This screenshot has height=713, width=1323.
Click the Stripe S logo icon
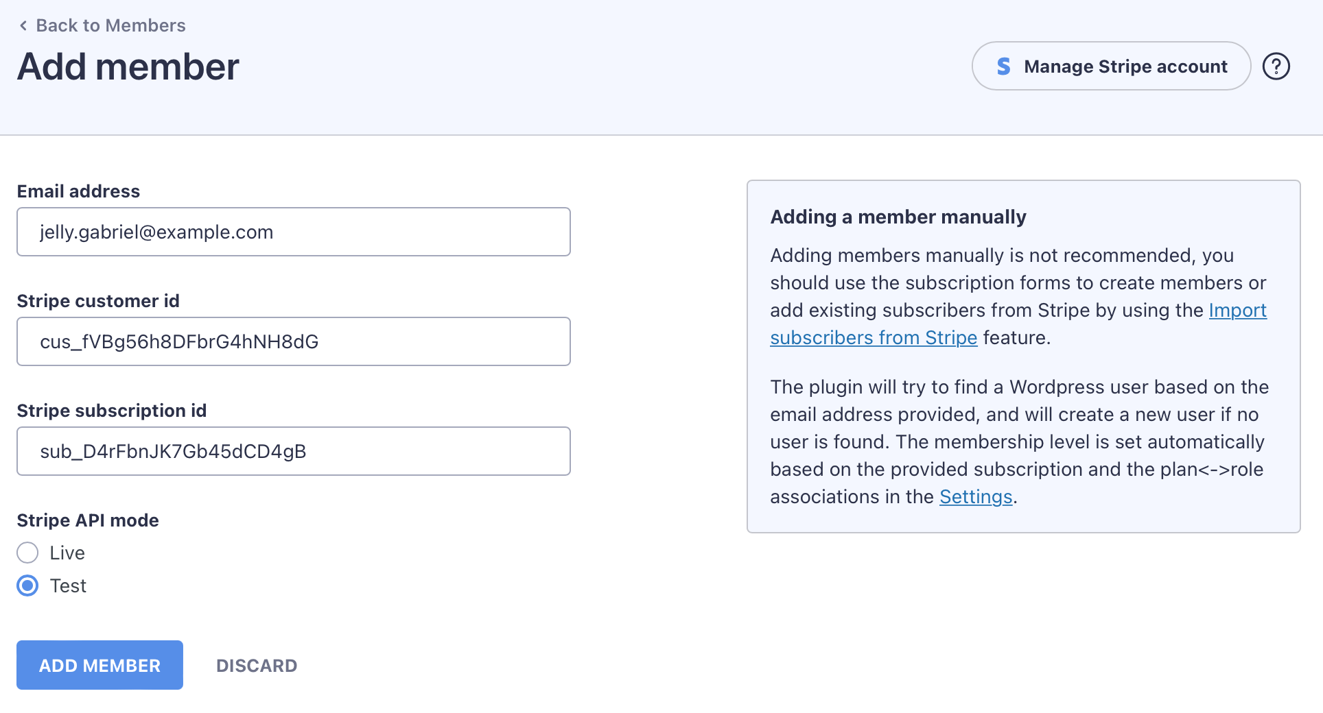[1003, 67]
